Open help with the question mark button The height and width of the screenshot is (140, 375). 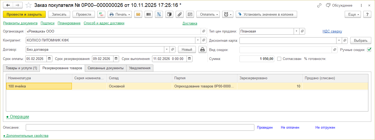click(x=367, y=14)
